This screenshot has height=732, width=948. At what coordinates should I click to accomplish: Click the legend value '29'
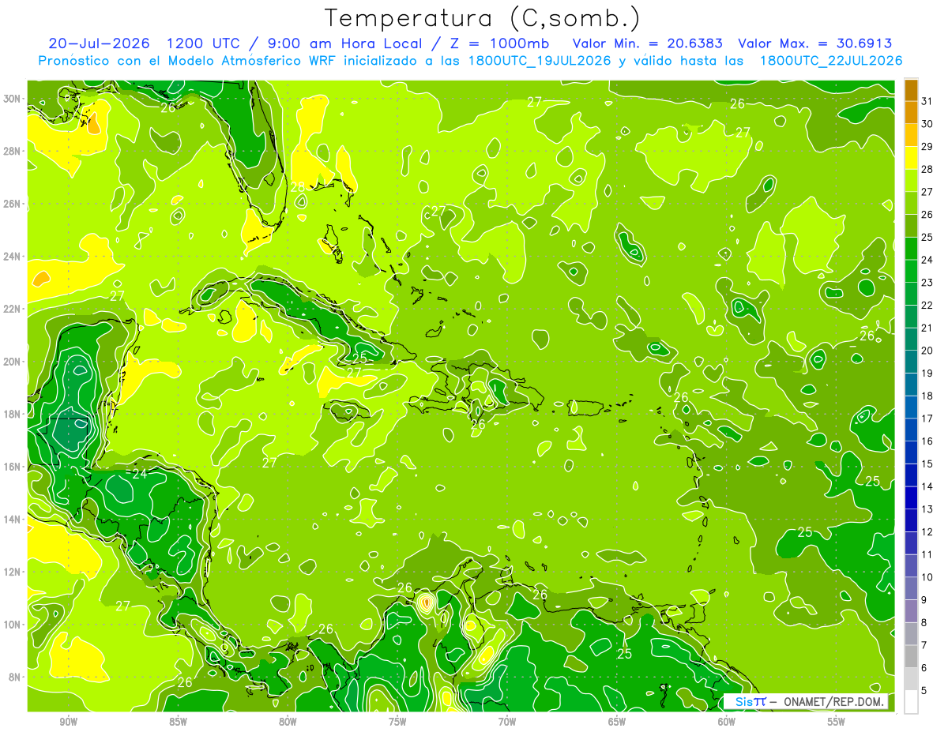pyautogui.click(x=927, y=146)
